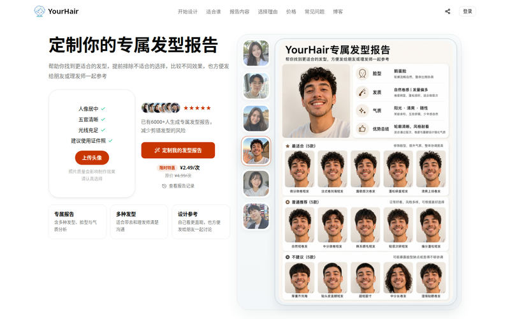The width and height of the screenshot is (510, 319).
Task: Open the 常见问题 nav item
Action: point(314,11)
